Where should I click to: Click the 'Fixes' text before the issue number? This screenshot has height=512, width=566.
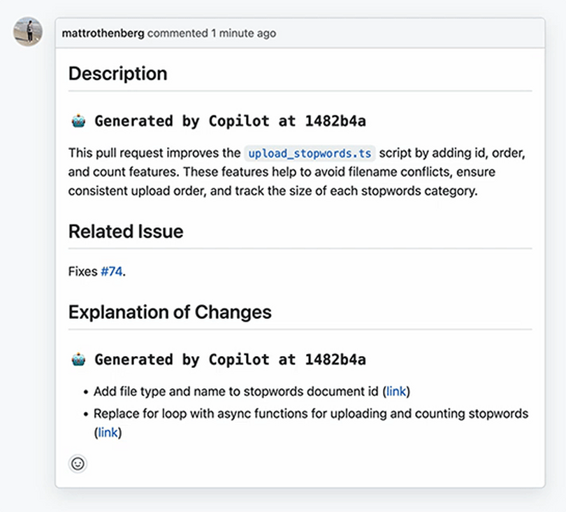tap(82, 271)
